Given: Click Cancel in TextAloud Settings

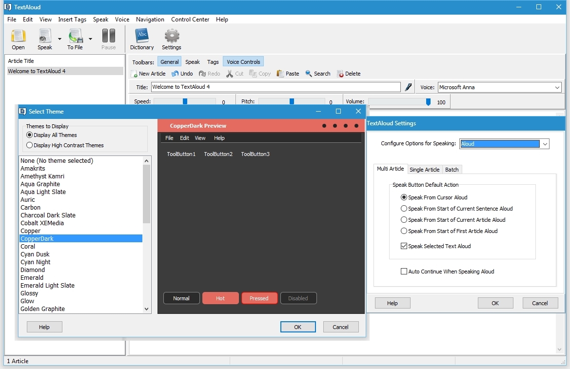Looking at the screenshot, I should pyautogui.click(x=540, y=303).
